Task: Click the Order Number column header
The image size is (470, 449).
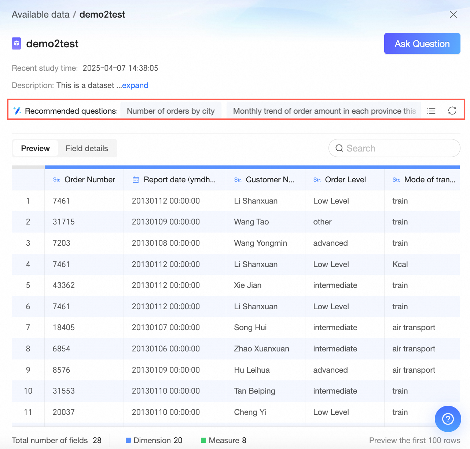Action: (84, 180)
